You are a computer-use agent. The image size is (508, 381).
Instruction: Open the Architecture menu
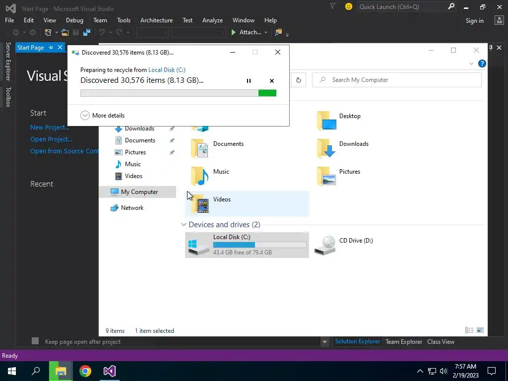point(156,20)
